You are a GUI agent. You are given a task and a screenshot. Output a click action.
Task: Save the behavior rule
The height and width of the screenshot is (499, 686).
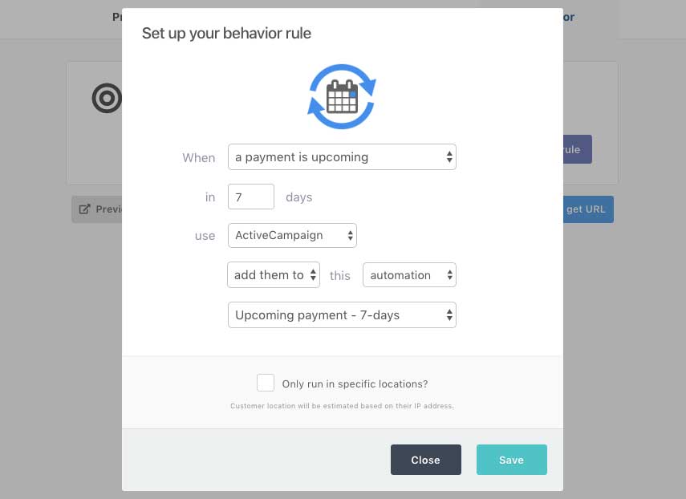tap(511, 460)
